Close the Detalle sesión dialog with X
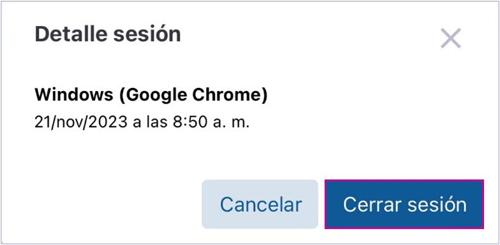Viewport: 500px width, 245px height. click(450, 38)
